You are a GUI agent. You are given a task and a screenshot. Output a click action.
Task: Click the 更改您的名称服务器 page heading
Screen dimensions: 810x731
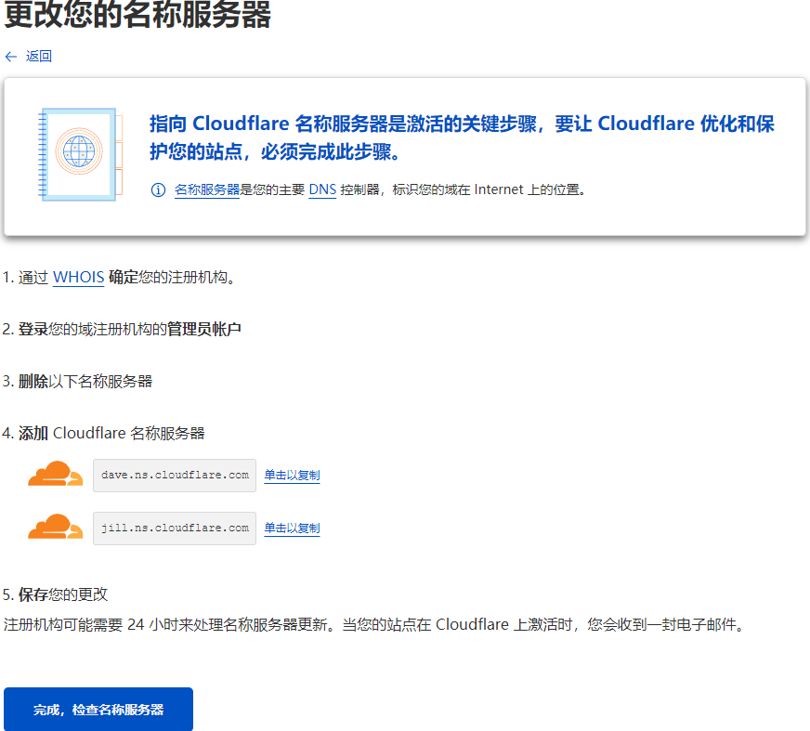137,16
